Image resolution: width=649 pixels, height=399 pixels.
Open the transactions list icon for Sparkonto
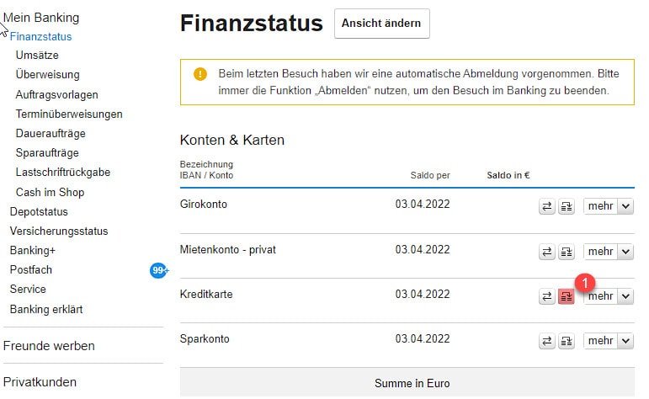click(567, 341)
